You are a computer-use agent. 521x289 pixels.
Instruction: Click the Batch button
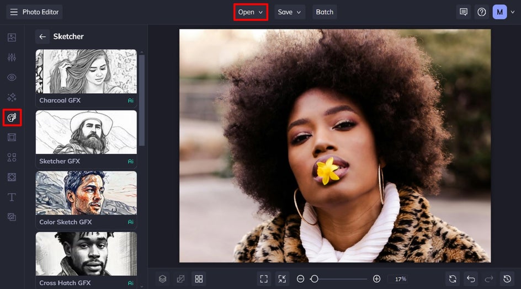[x=325, y=12]
